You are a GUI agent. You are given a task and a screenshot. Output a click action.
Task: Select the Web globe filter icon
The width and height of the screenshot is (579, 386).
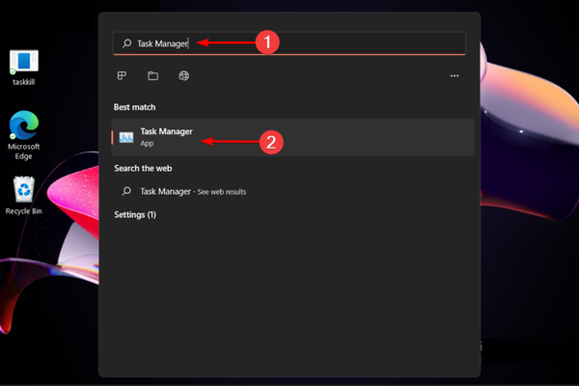click(x=183, y=75)
